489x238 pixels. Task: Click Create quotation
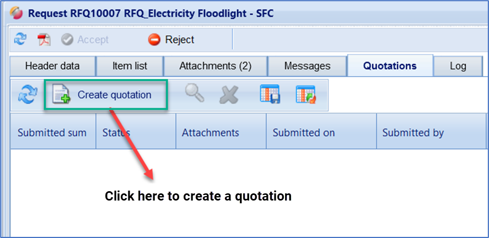pos(105,95)
